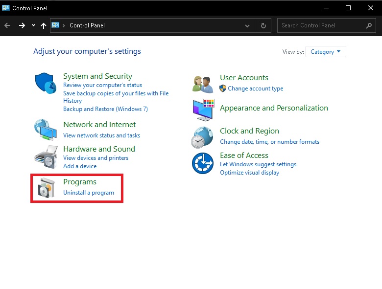
Task: Click the User Accounts people icon
Action: 203,84
